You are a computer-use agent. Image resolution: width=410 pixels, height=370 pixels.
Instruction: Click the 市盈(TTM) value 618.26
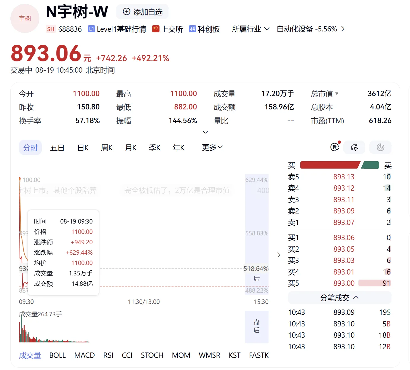coord(380,121)
